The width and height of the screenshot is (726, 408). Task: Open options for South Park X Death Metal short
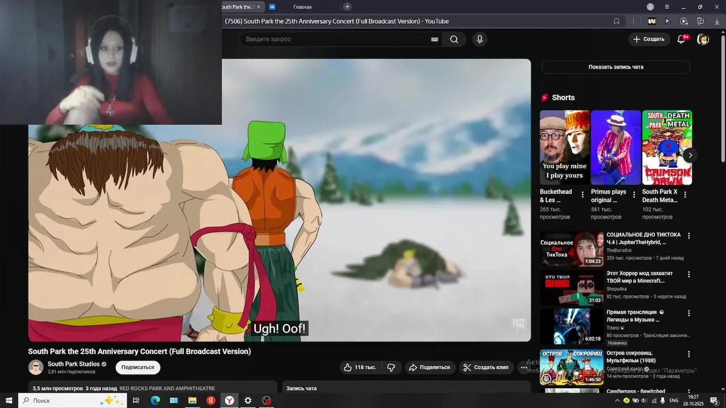(685, 194)
